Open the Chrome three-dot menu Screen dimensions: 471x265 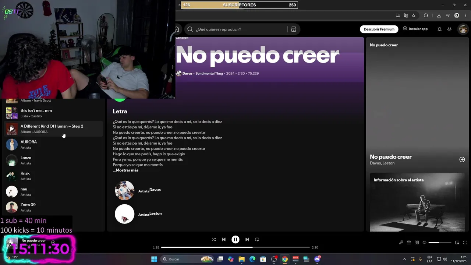click(x=465, y=15)
